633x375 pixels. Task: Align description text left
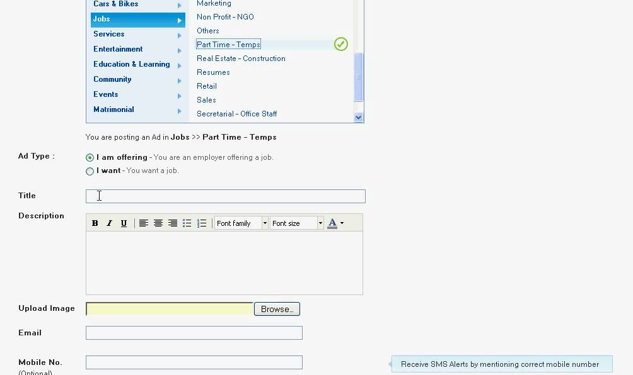point(143,223)
